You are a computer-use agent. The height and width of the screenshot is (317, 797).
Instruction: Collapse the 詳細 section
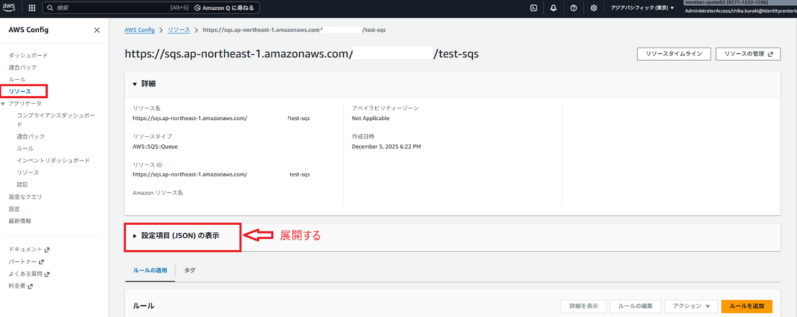135,84
